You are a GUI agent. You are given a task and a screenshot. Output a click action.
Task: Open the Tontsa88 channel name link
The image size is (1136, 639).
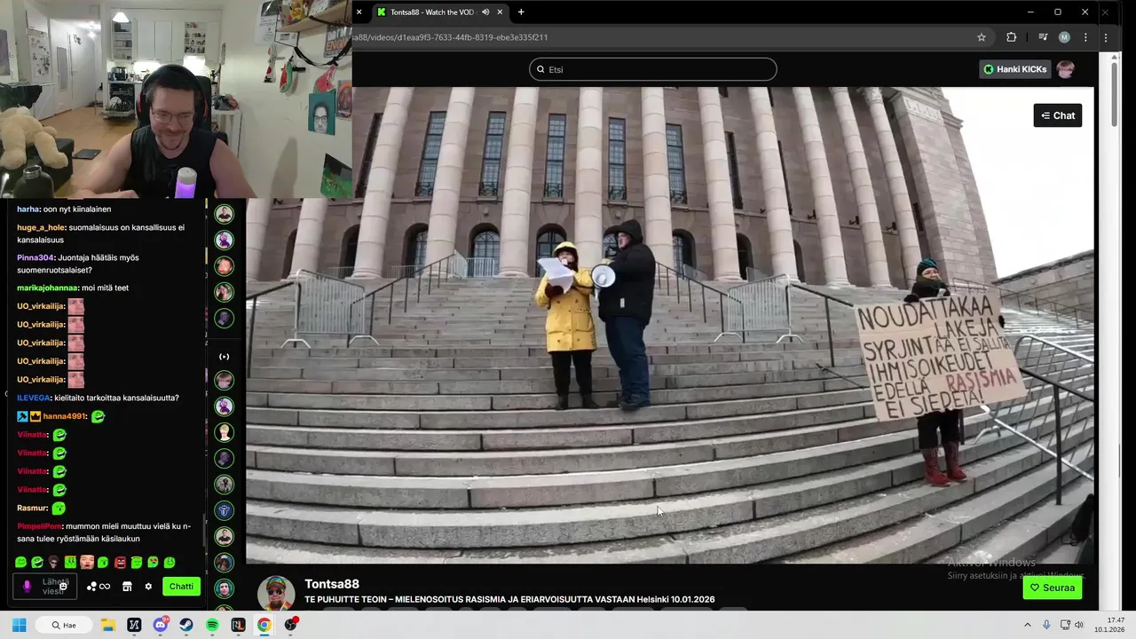click(332, 584)
